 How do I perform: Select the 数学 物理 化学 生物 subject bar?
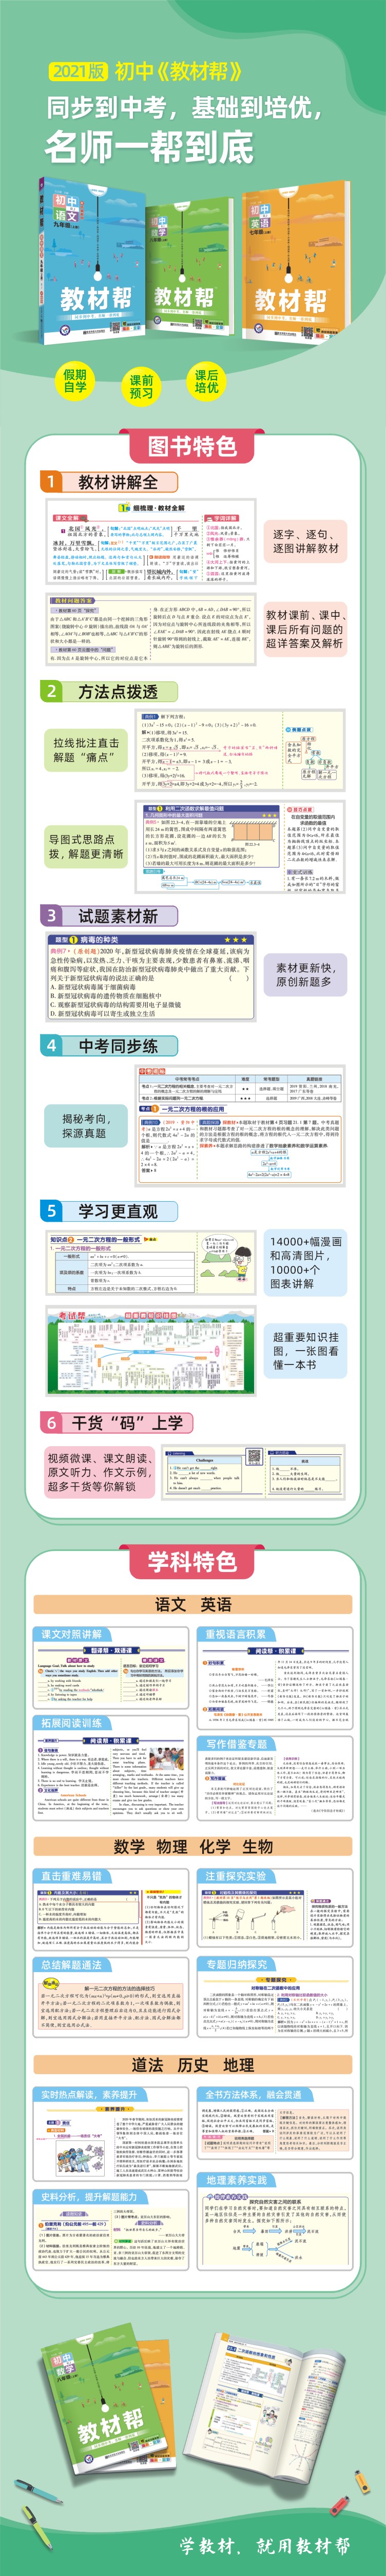tap(193, 1846)
